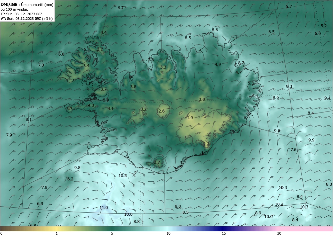Viewport: 333px width, 236px height.
Task: Select the 7.0 value label
Action: point(41,65)
